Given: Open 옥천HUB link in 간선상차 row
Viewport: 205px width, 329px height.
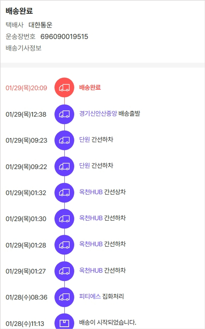Looking at the screenshot, I should click(x=91, y=192).
